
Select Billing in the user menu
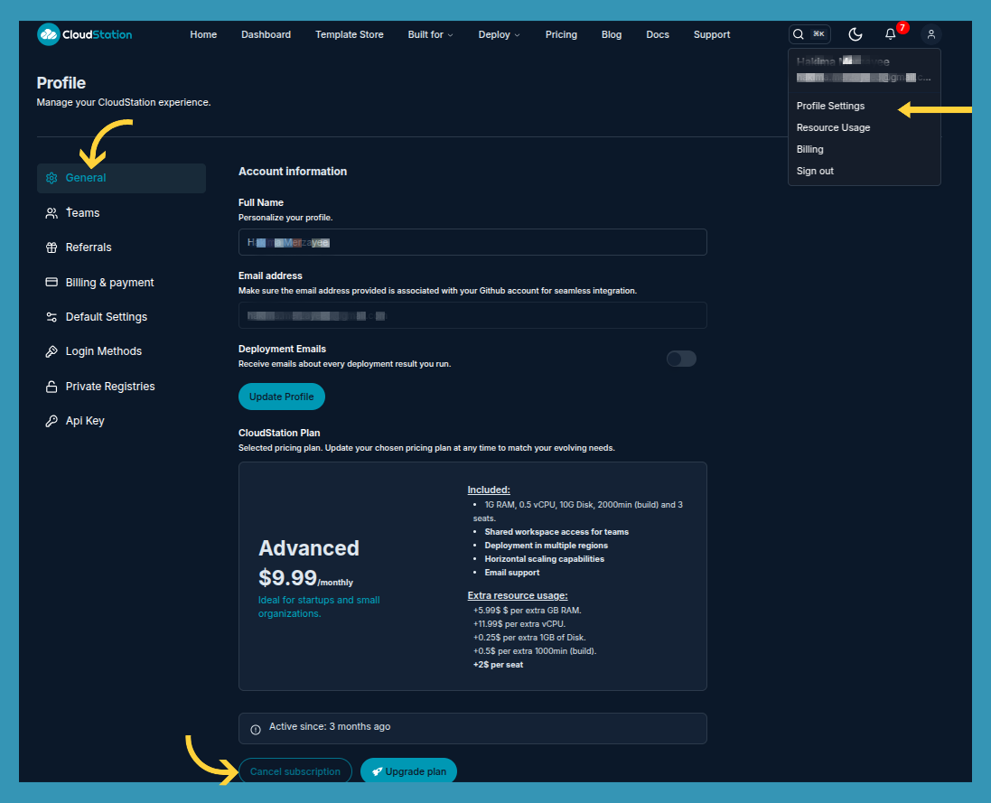pos(809,149)
